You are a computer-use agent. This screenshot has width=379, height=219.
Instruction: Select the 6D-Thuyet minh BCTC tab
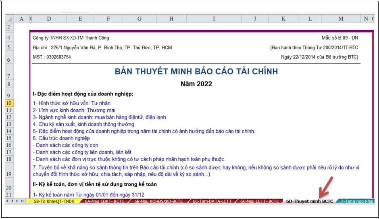click(x=309, y=201)
